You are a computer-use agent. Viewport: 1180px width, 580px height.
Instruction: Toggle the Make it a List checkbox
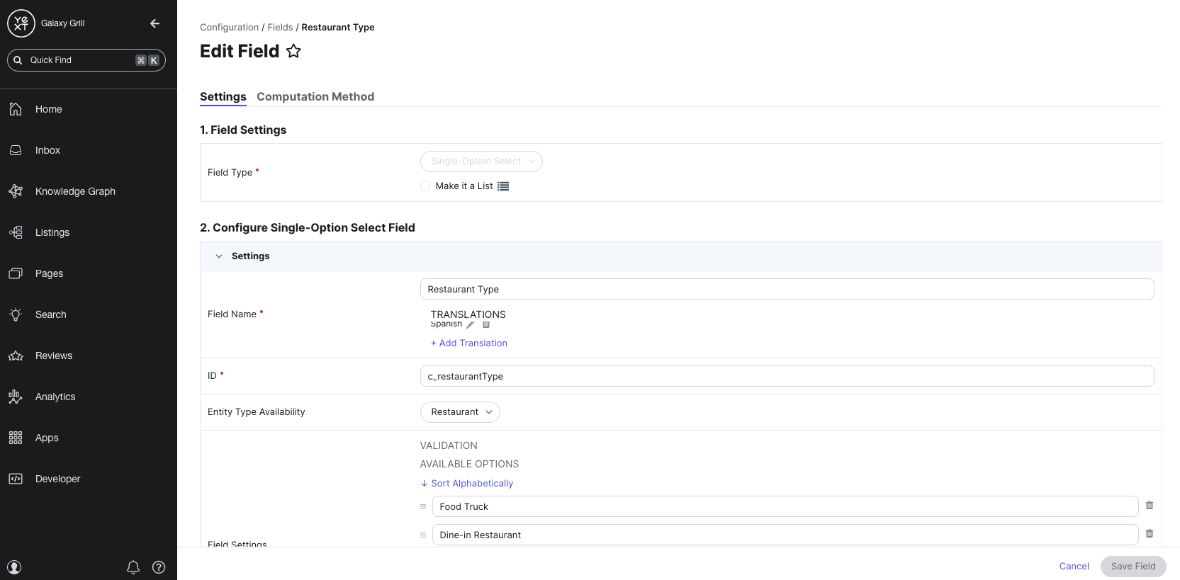coord(425,186)
